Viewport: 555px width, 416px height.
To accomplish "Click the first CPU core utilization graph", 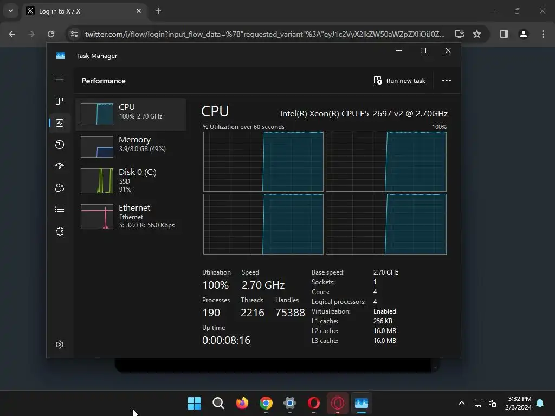I will [263, 161].
